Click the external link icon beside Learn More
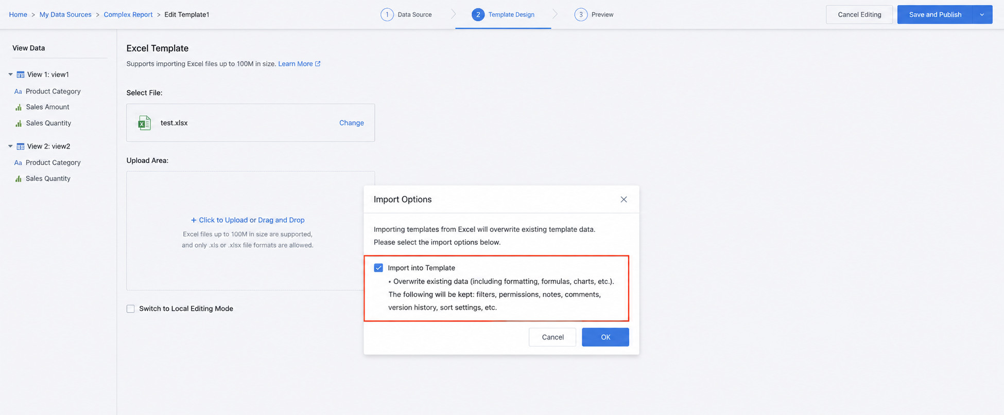Viewport: 1004px width, 415px height. [318, 64]
